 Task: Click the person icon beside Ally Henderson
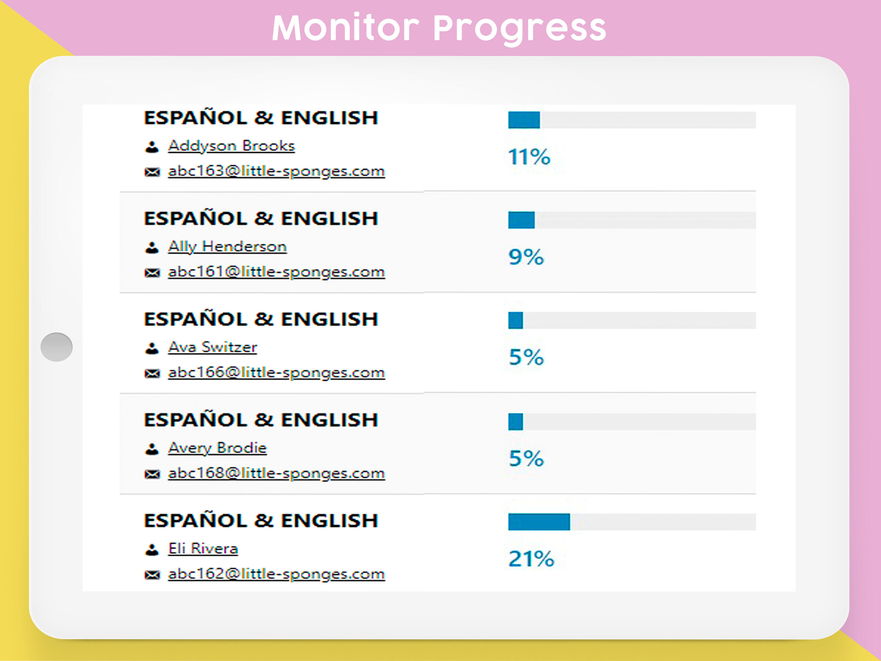(x=152, y=248)
